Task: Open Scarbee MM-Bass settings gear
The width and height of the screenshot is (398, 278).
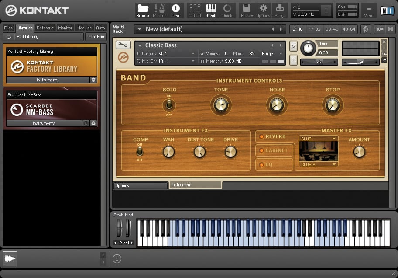Action: coord(93,123)
